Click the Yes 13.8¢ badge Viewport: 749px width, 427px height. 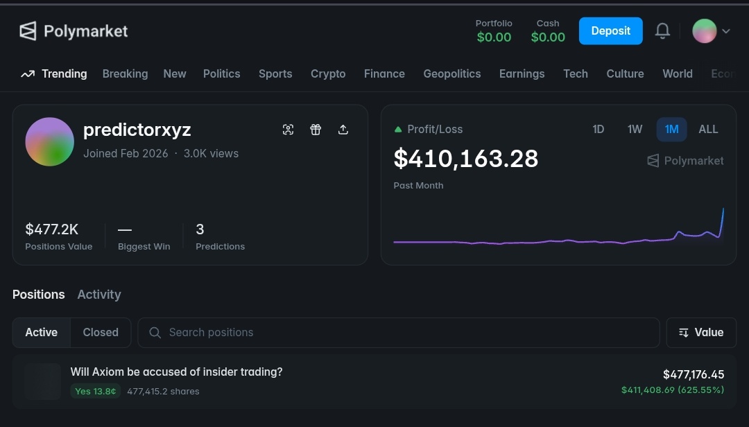(96, 391)
